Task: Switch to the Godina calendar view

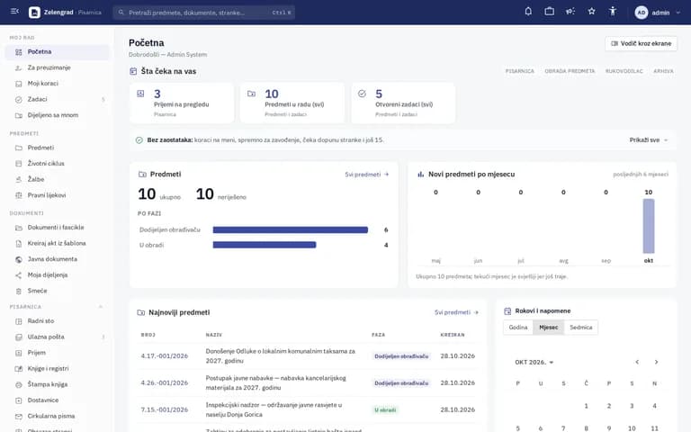Action: click(518, 328)
